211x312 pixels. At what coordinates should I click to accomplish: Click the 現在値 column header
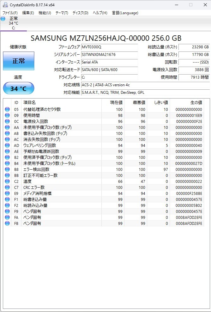(x=113, y=103)
